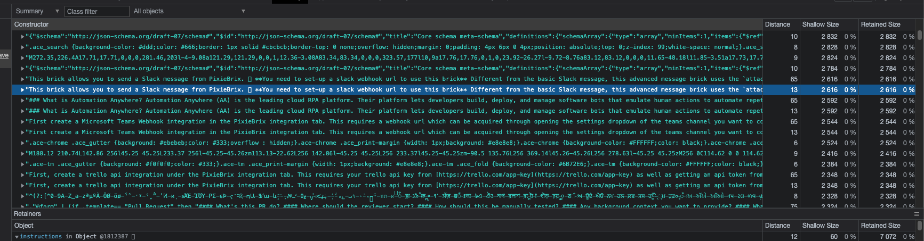Click retained size 2 524 in .ace-chrome row
Screen dimensions: 924x241
(x=888, y=143)
